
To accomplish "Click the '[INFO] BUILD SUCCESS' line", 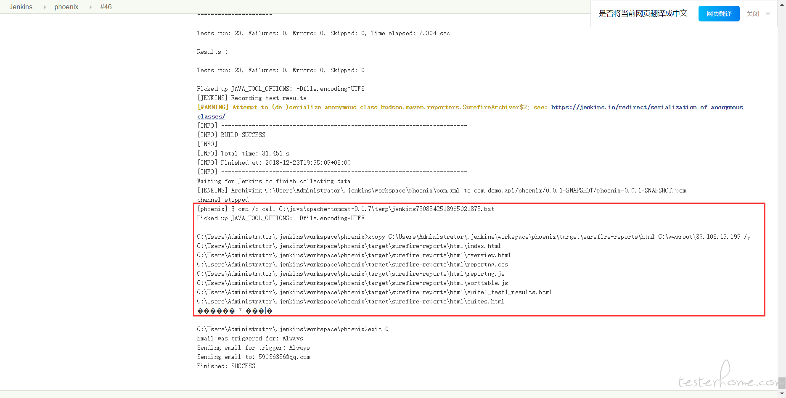I will [x=231, y=135].
